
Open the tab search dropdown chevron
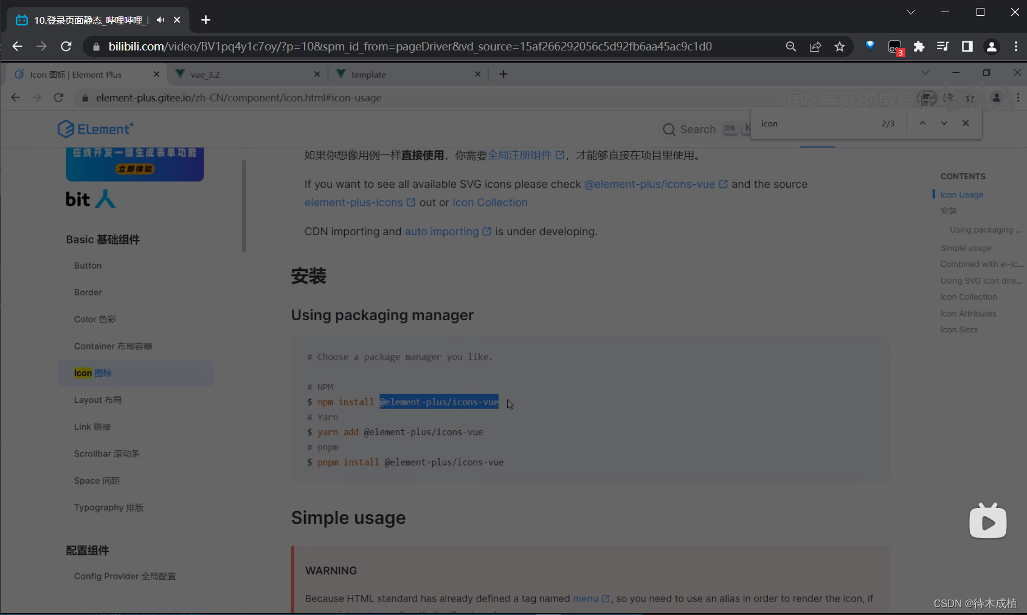pyautogui.click(x=911, y=12)
